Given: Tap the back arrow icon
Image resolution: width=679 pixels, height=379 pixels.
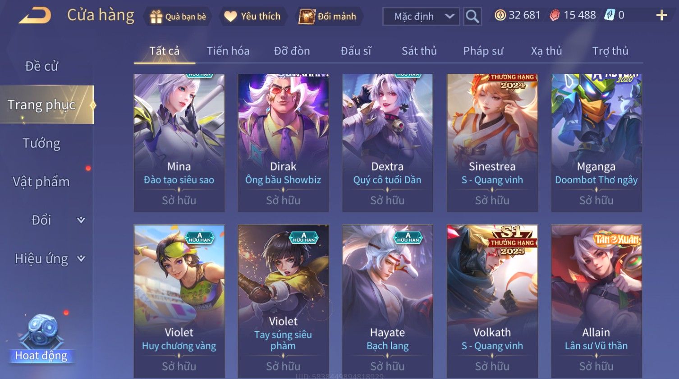Looking at the screenshot, I should click(x=35, y=16).
